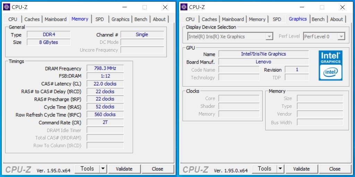Click the empty Code Name field
This screenshot has width=355, height=177.
239,70
